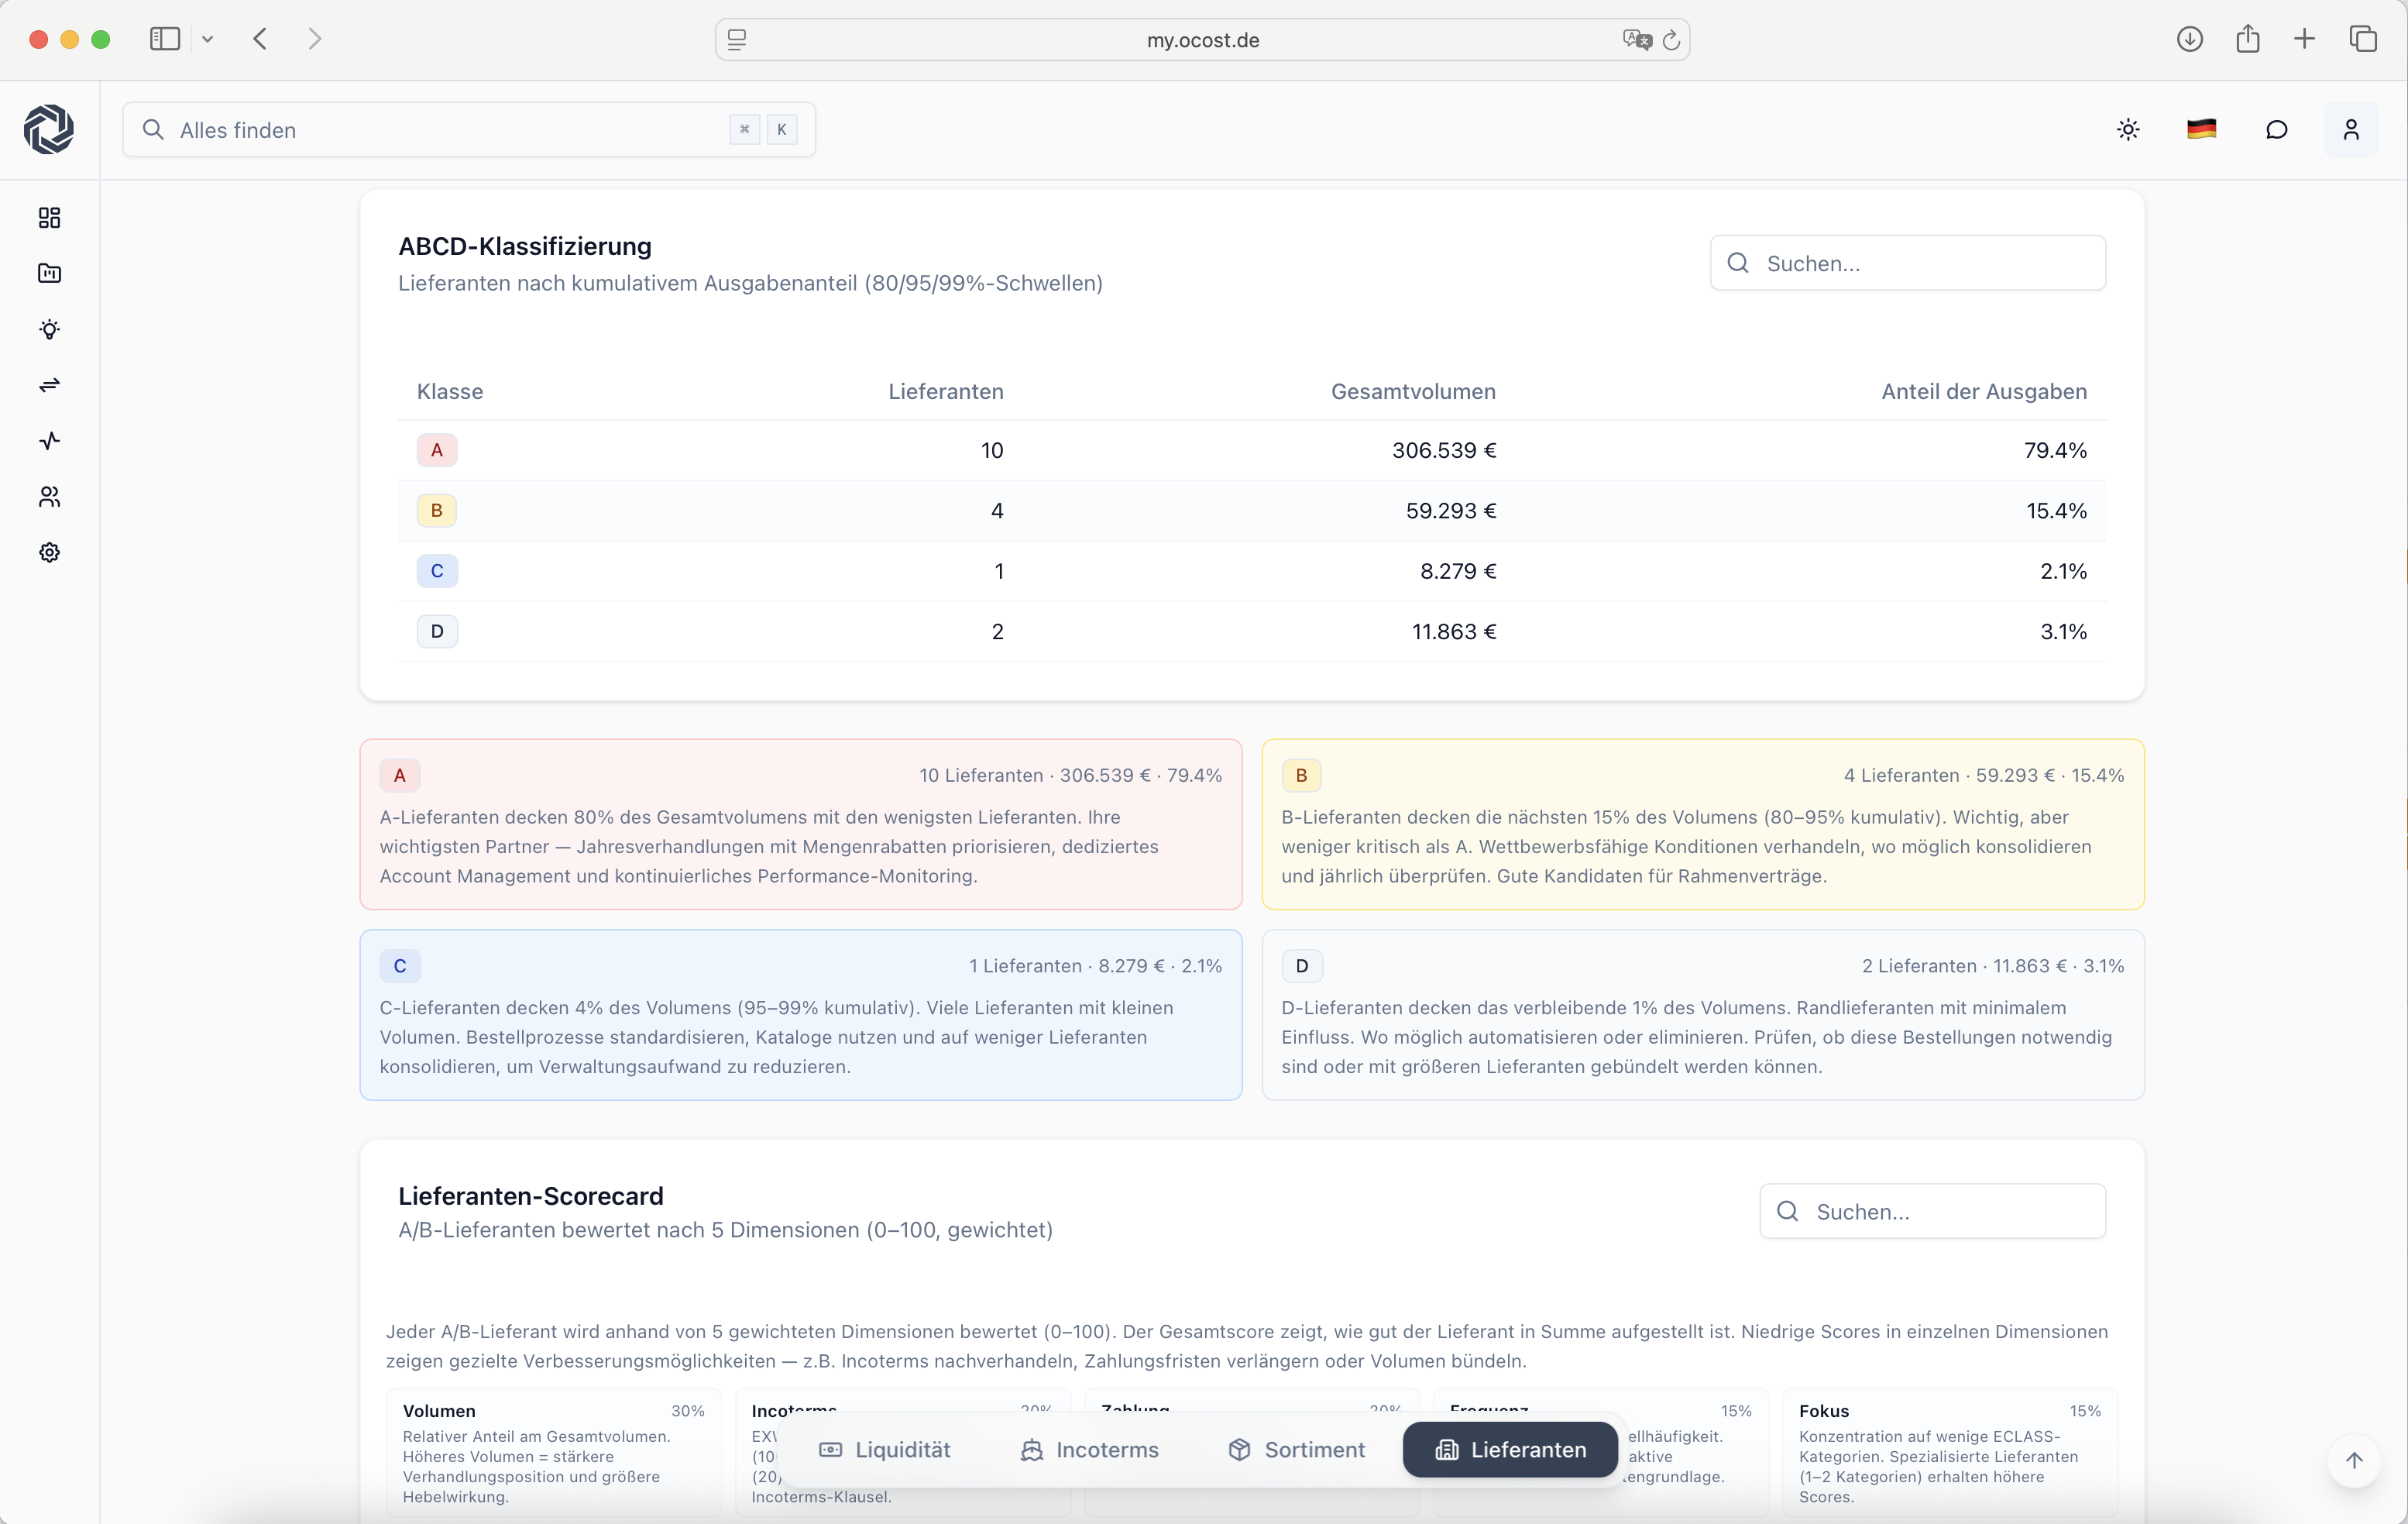
Task: Focus the 'Alles finden' search field
Action: point(469,129)
